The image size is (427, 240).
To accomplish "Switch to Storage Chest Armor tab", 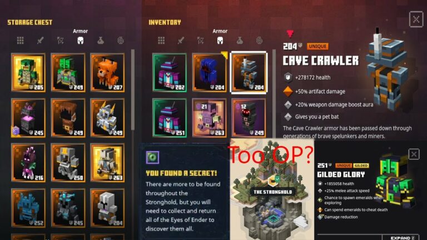I will coord(80,41).
